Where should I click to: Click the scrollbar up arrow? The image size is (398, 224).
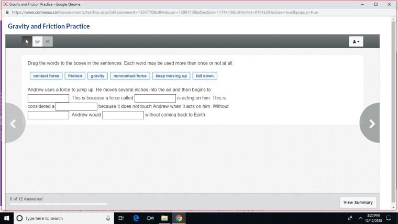coord(393,19)
